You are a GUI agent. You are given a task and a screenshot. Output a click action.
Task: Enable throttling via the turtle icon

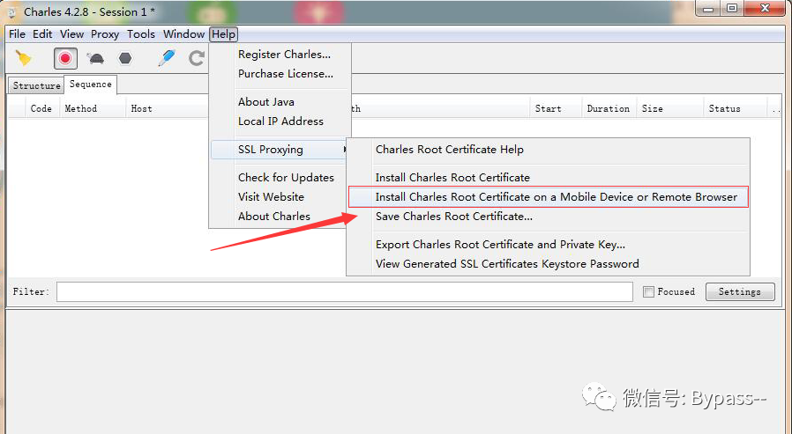(95, 58)
